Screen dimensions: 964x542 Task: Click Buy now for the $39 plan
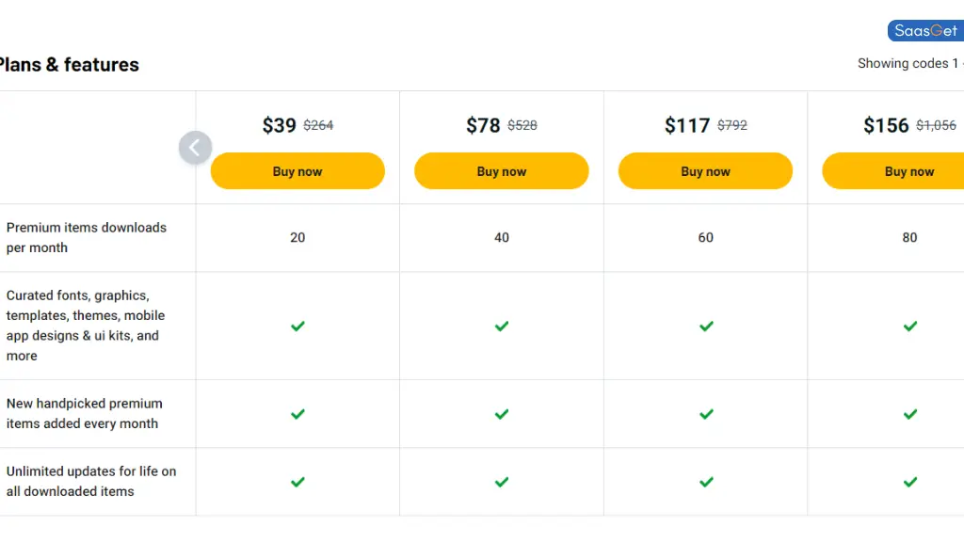(x=297, y=170)
